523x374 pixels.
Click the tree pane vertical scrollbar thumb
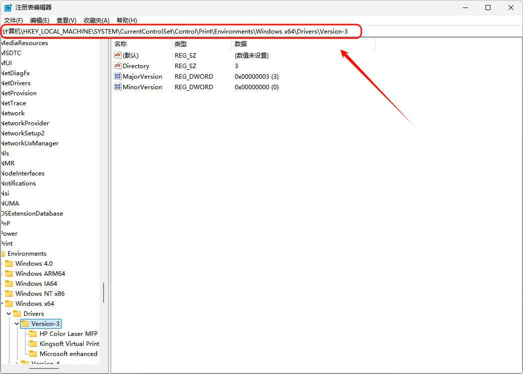pyautogui.click(x=104, y=293)
